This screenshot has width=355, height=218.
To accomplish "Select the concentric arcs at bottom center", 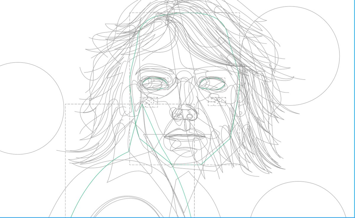I will click(x=127, y=207).
